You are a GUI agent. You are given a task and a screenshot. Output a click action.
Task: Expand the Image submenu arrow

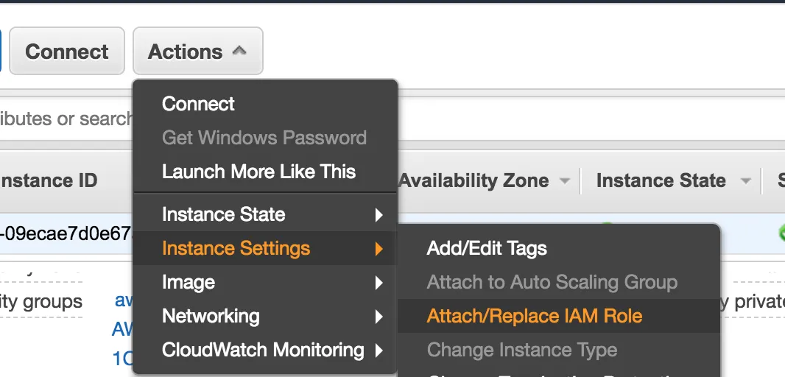coord(379,283)
